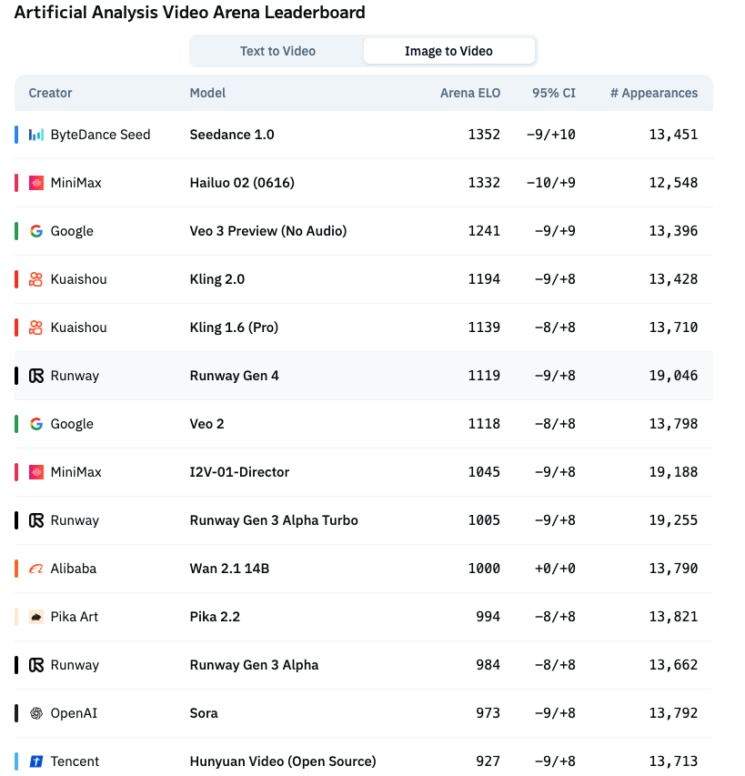The height and width of the screenshot is (776, 745).
Task: Click the Pika Art logo icon
Action: click(36, 617)
